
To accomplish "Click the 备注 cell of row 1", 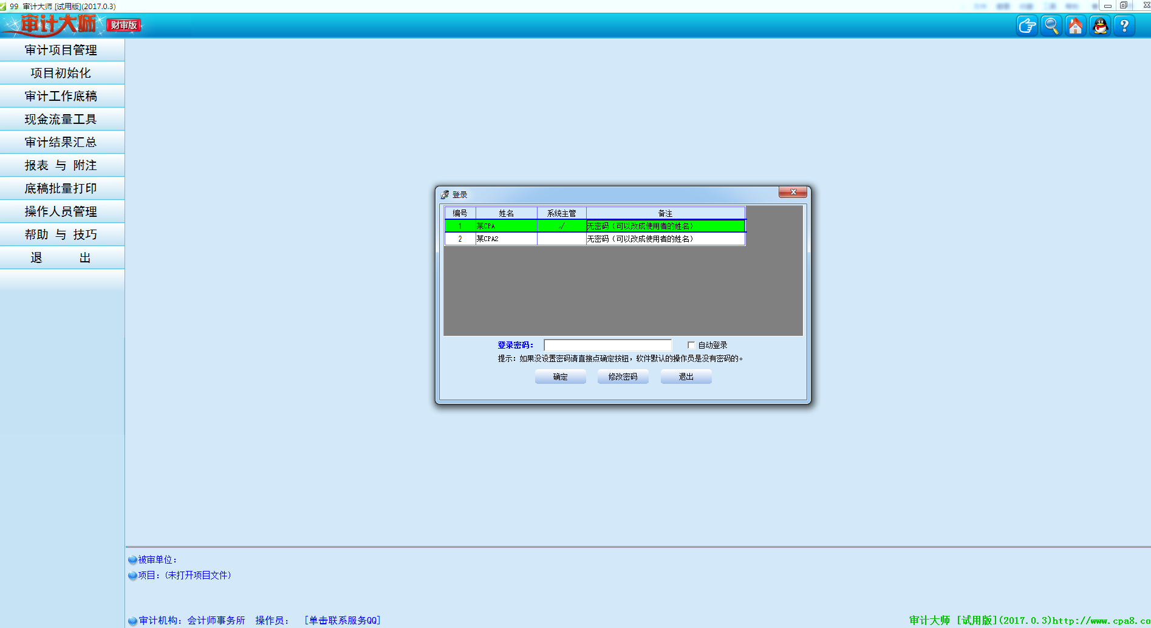I will click(x=665, y=226).
